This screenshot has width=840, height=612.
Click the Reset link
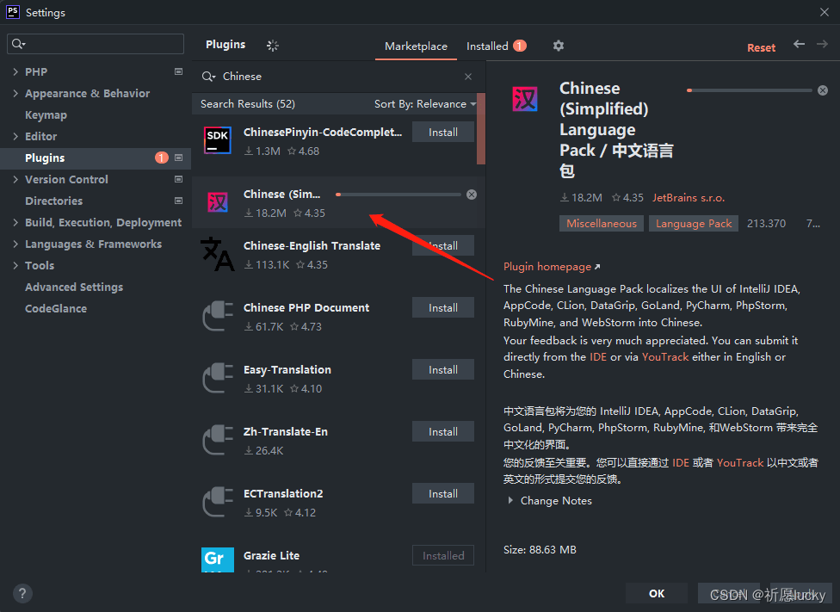click(x=761, y=47)
